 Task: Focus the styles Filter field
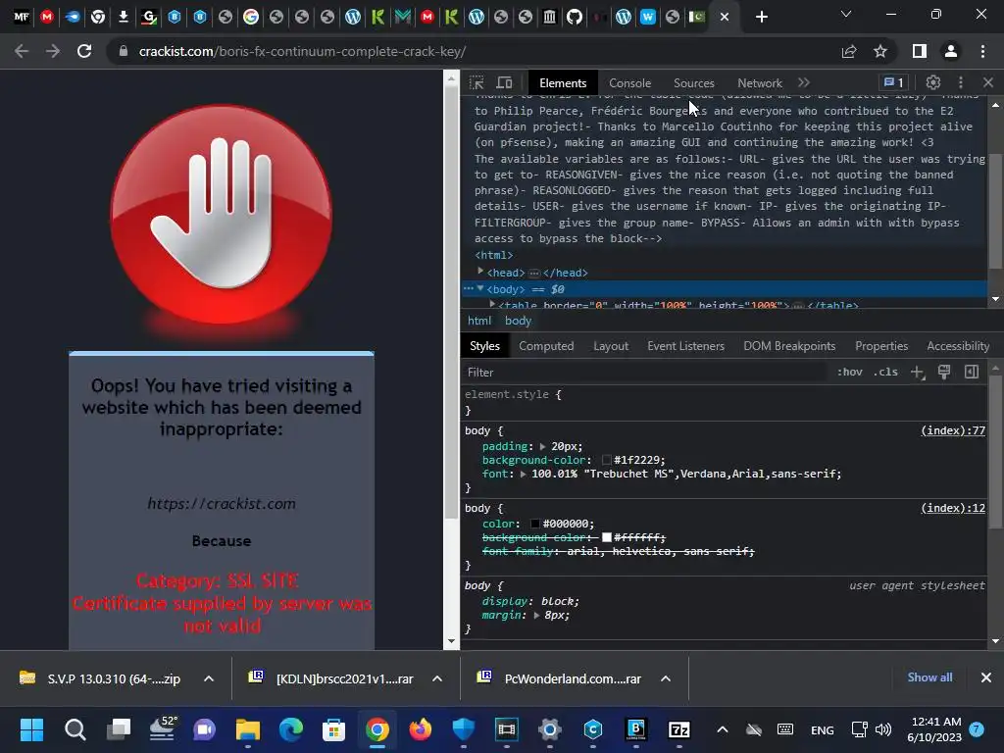[643, 372]
